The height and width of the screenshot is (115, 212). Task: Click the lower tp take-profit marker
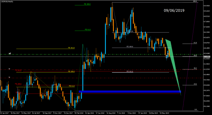[x=9, y=77]
